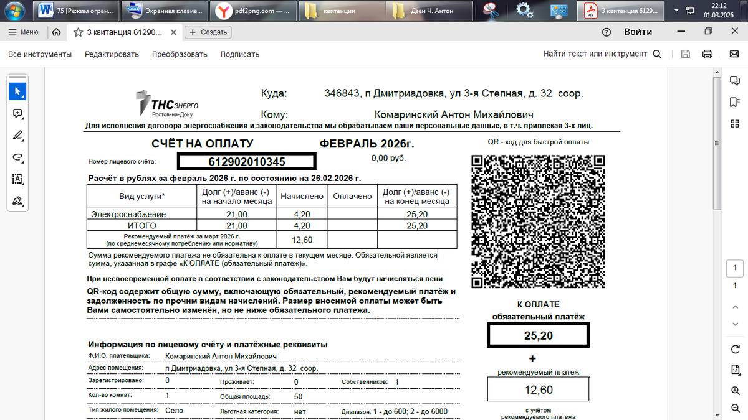Open the Преобразовать tab
The height and width of the screenshot is (420, 748).
180,54
